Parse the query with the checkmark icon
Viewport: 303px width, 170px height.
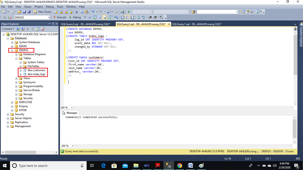coord(90,17)
